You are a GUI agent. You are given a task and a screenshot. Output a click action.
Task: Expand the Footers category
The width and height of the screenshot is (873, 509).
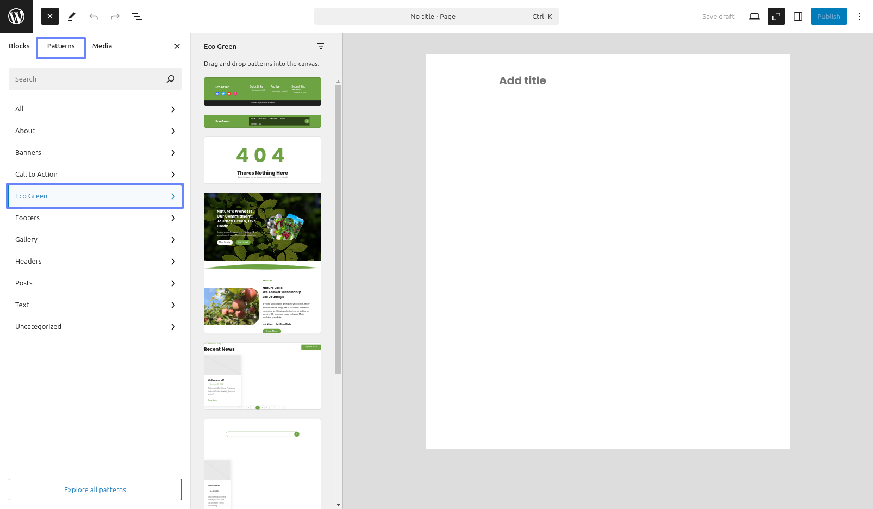pyautogui.click(x=95, y=218)
